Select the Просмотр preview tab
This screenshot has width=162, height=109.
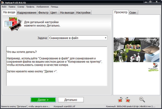click(x=121, y=12)
